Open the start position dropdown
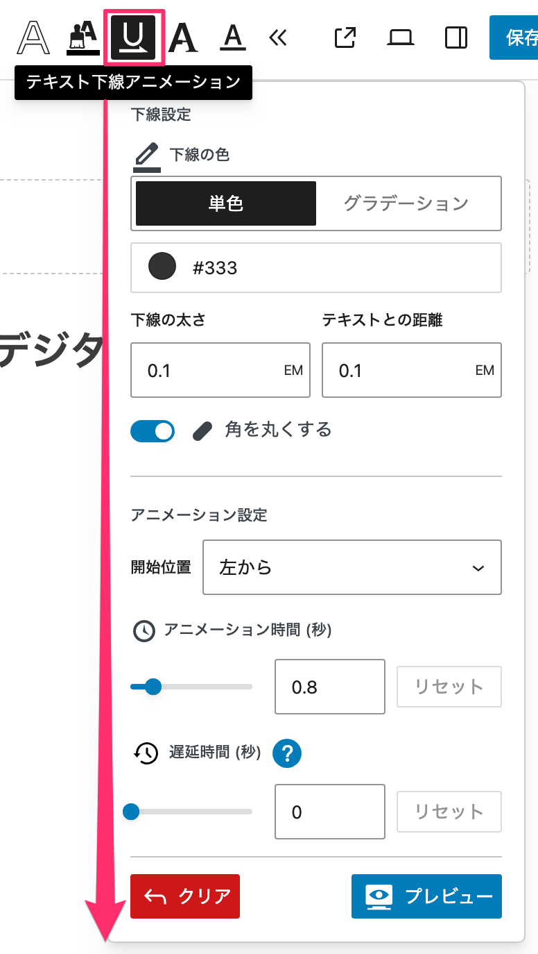 [352, 567]
